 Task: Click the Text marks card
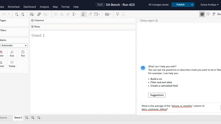pos(23,54)
